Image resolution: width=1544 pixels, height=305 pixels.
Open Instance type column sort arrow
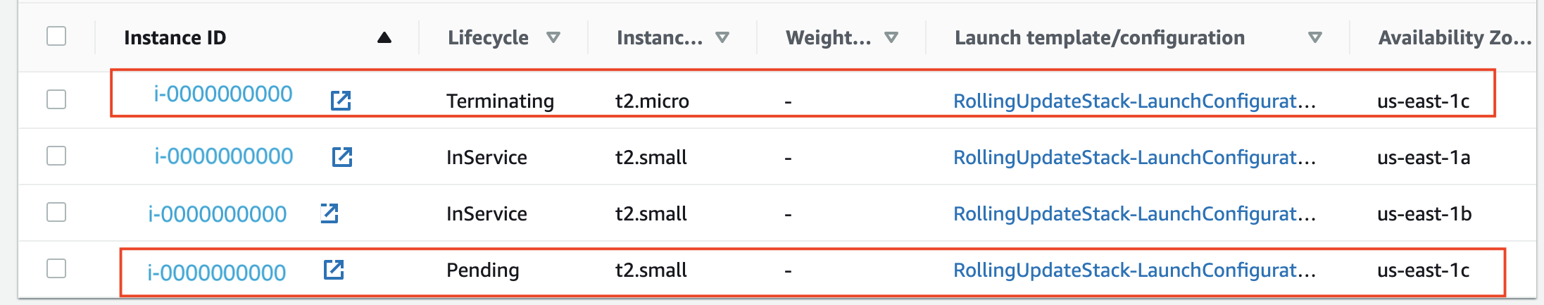722,37
